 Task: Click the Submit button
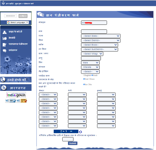click(73, 143)
